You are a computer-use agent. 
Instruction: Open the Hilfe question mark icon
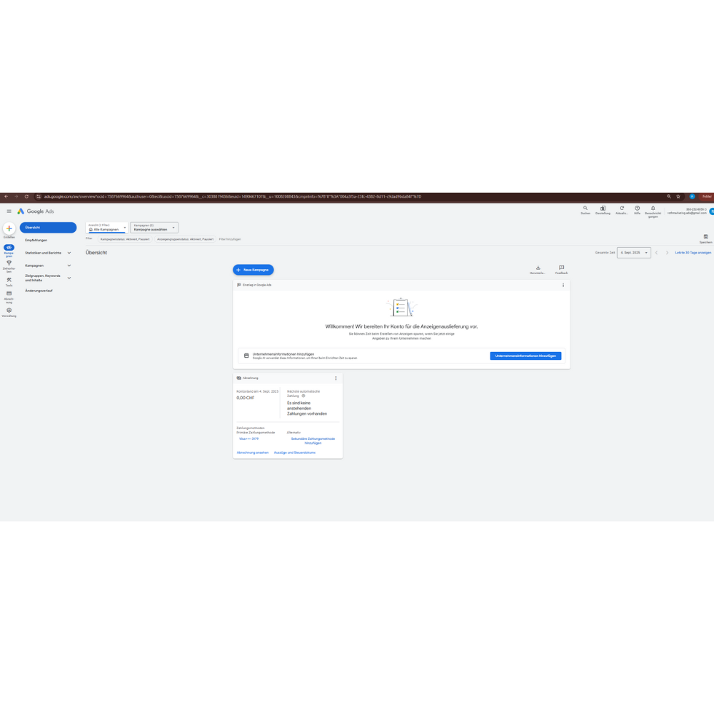click(x=638, y=208)
